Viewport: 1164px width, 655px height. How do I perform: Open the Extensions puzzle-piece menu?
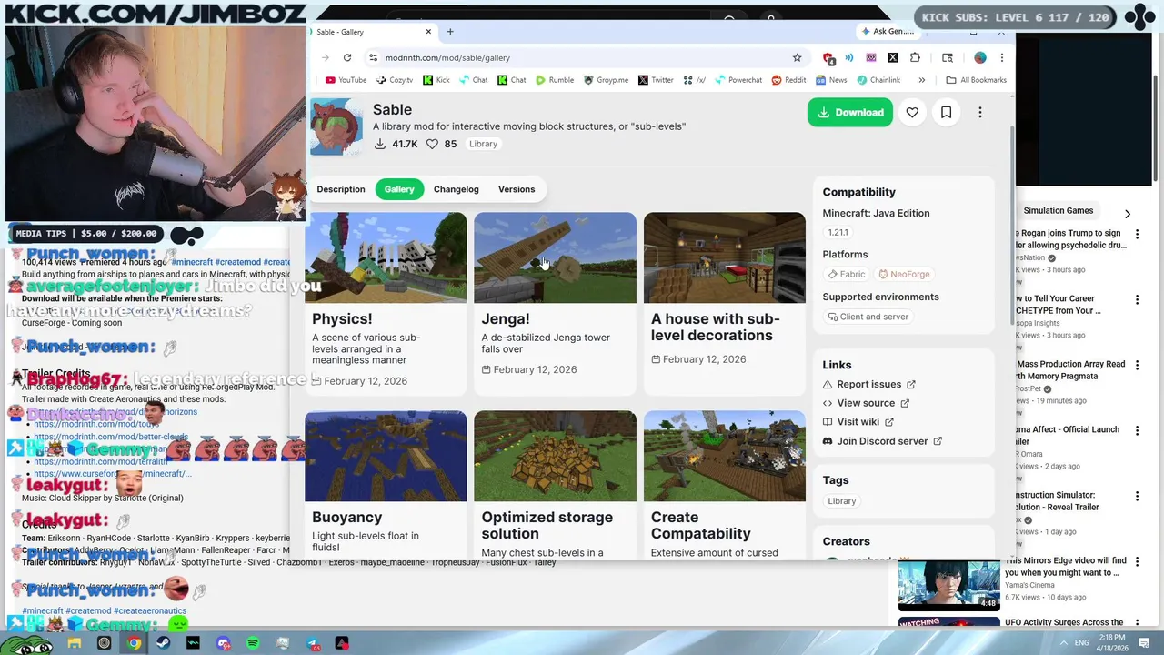pos(915,57)
